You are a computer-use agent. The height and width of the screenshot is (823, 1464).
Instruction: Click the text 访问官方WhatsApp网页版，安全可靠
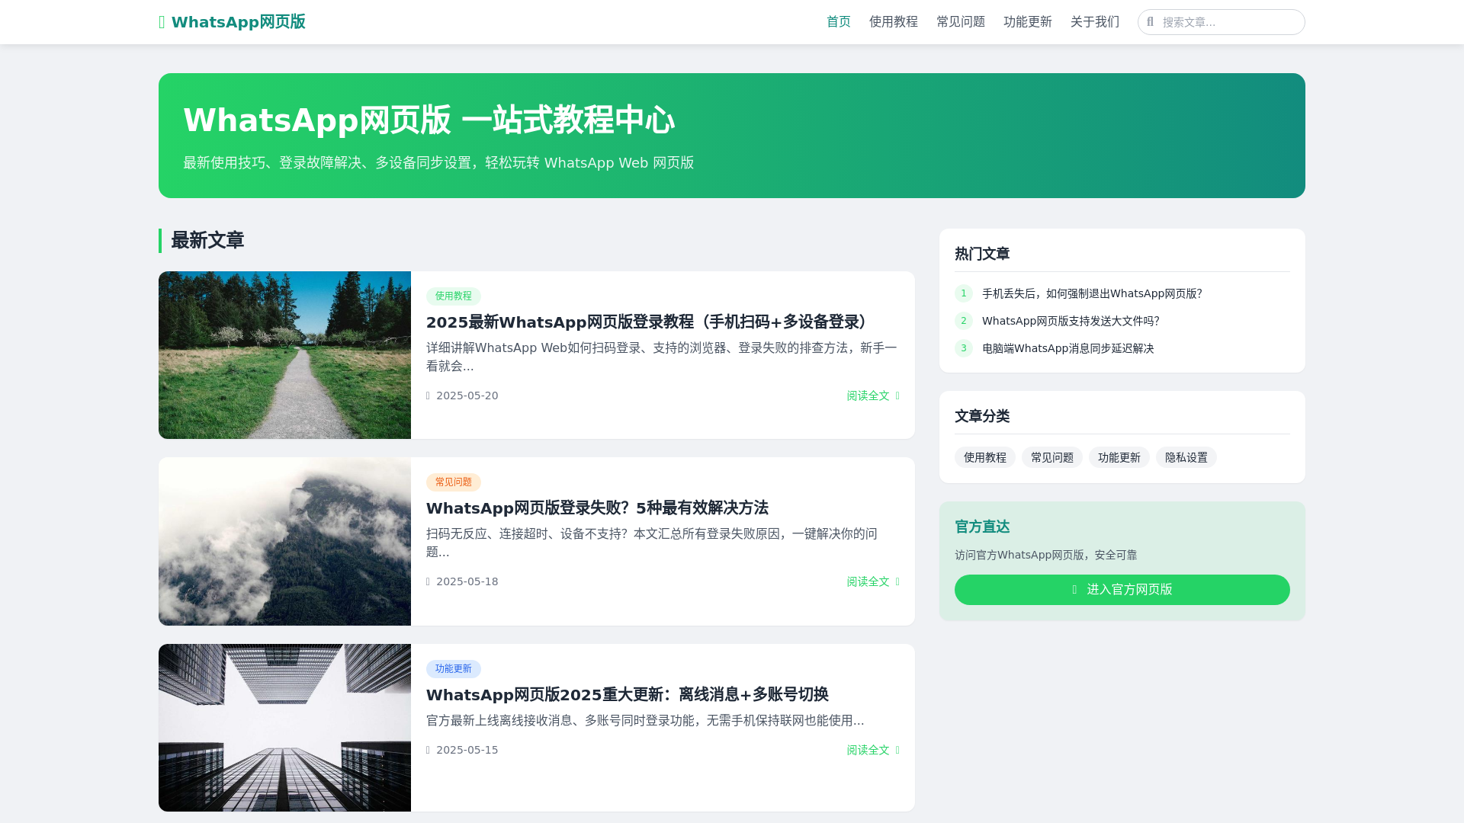point(1045,555)
